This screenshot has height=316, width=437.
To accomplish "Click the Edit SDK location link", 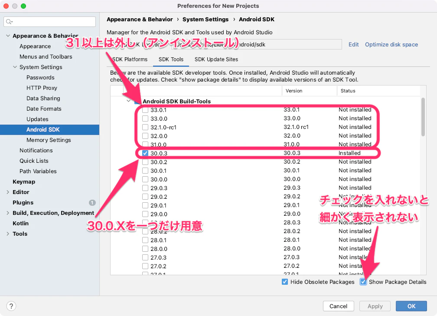I will [353, 44].
